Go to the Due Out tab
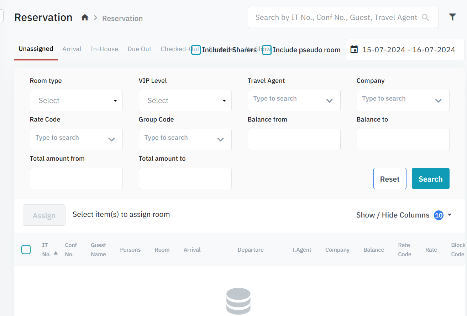This screenshot has height=316, width=467. pyautogui.click(x=139, y=49)
